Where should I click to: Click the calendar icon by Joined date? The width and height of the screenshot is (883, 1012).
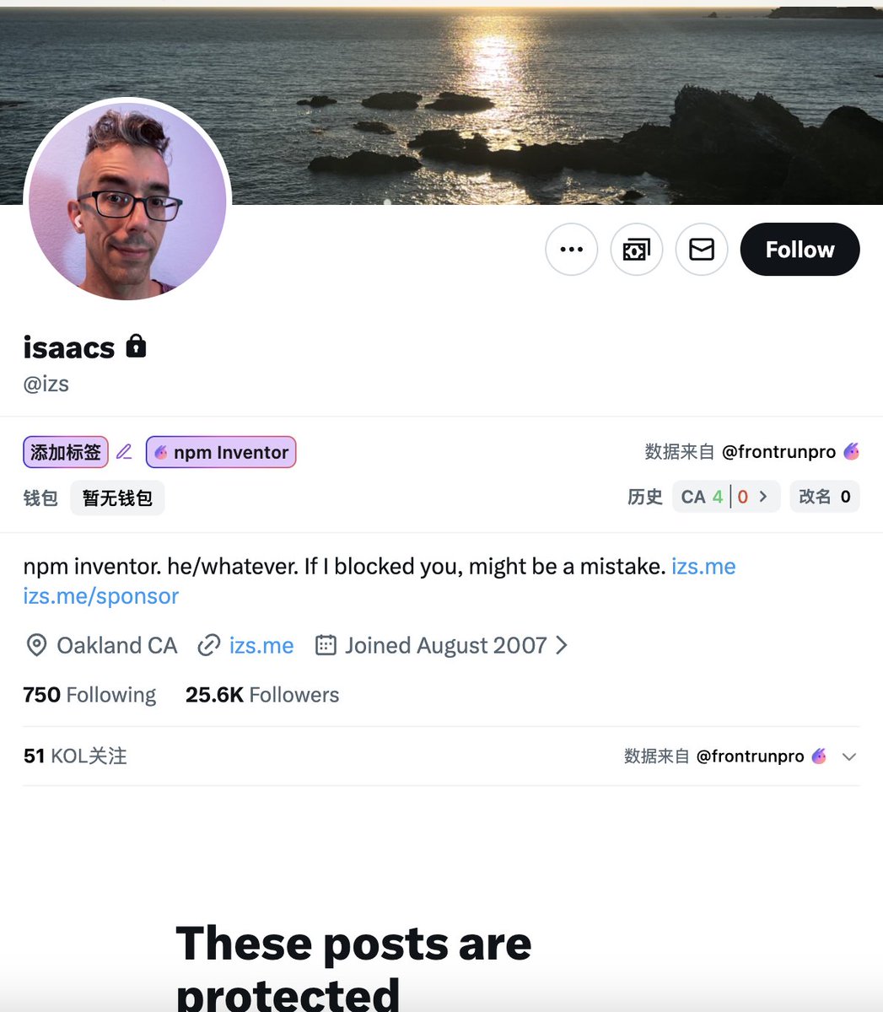(326, 646)
